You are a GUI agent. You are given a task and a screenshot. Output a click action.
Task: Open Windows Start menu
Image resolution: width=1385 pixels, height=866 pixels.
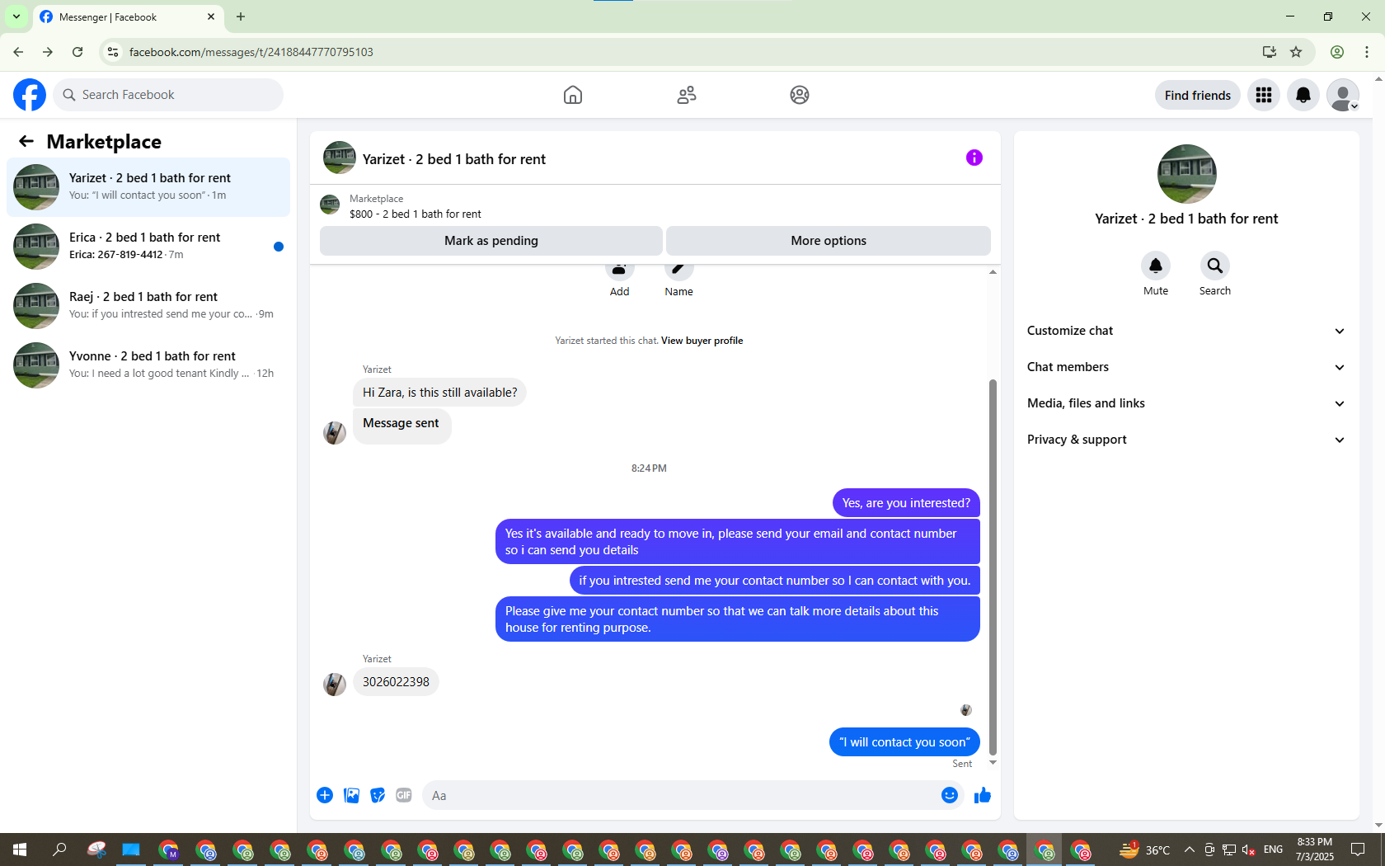tap(20, 850)
